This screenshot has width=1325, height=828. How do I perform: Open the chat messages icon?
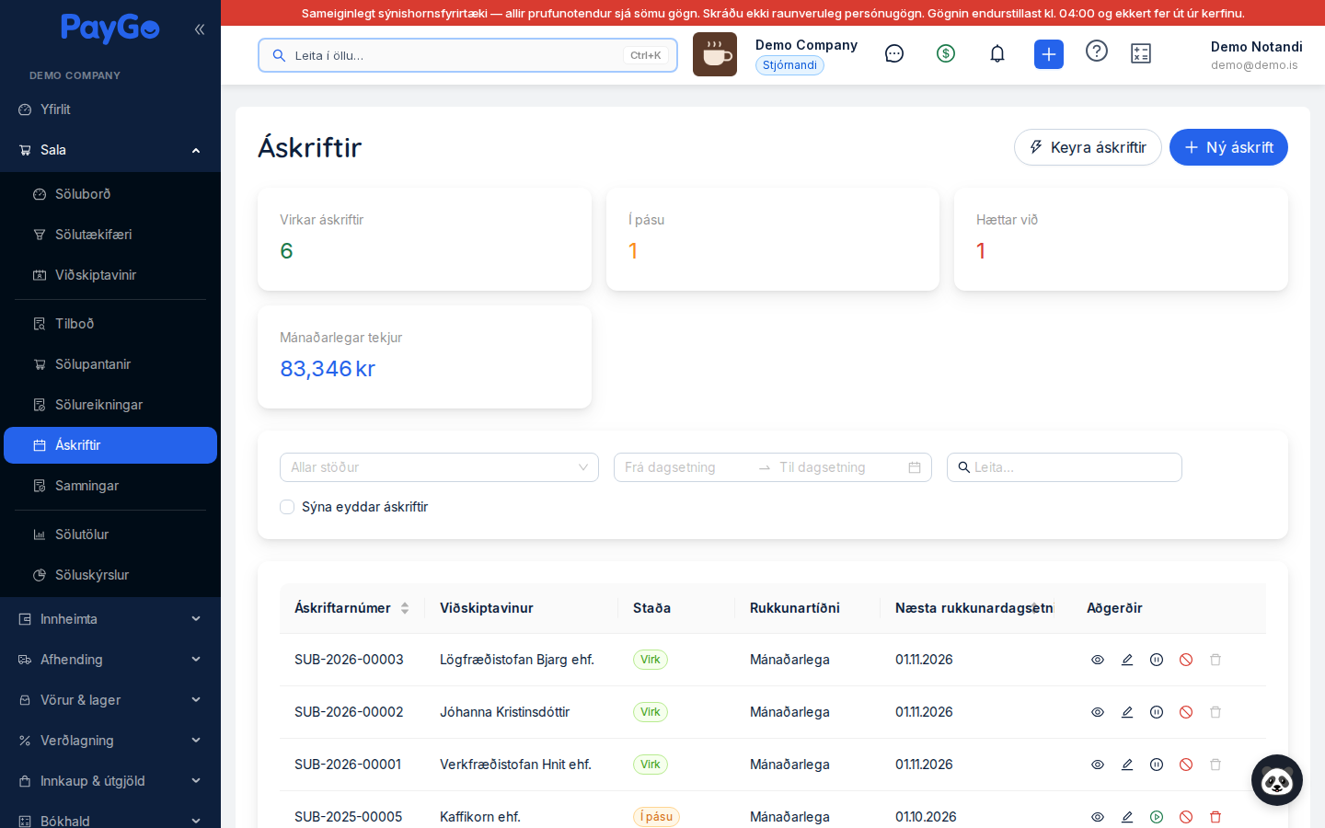pos(894,54)
